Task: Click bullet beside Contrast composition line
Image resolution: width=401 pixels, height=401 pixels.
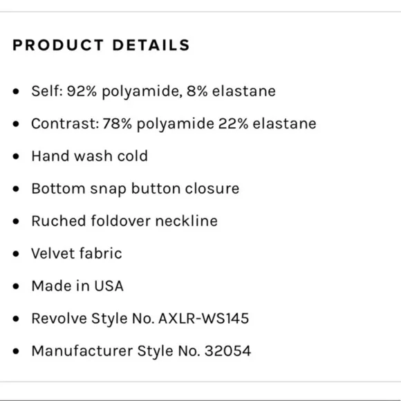Action: pos(16,124)
